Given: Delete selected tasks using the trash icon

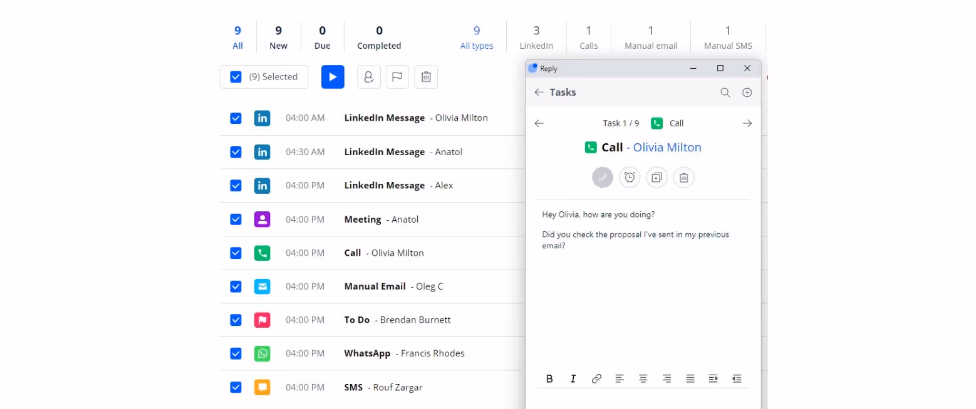Looking at the screenshot, I should 426,76.
